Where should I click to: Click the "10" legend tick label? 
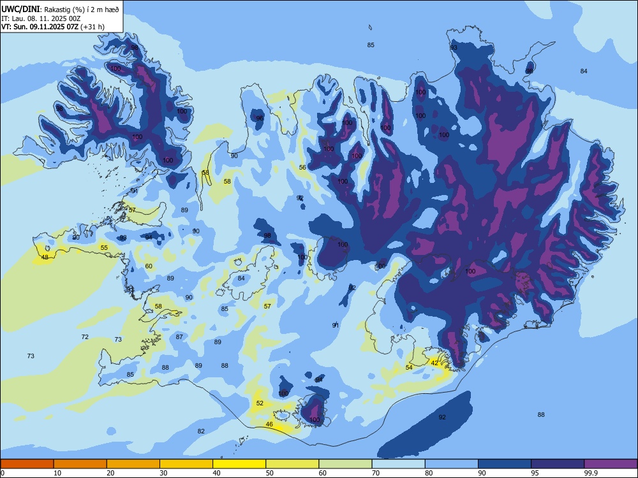57,473
